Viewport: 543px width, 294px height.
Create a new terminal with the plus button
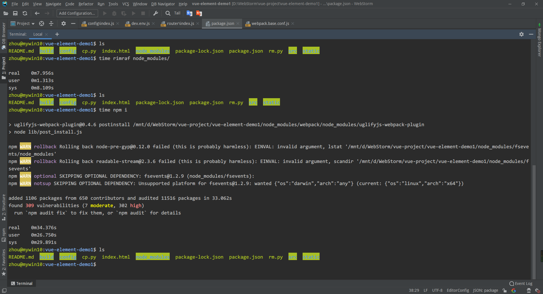tap(57, 34)
